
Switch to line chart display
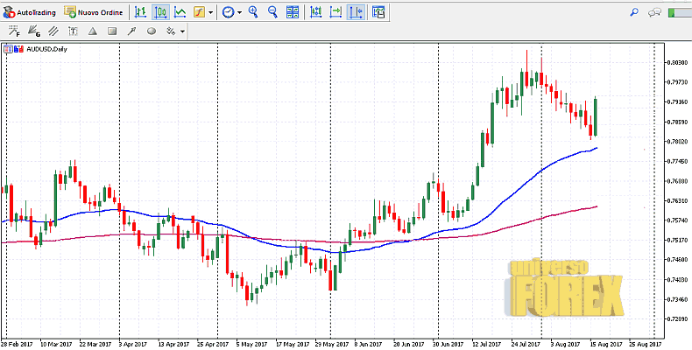(x=180, y=12)
